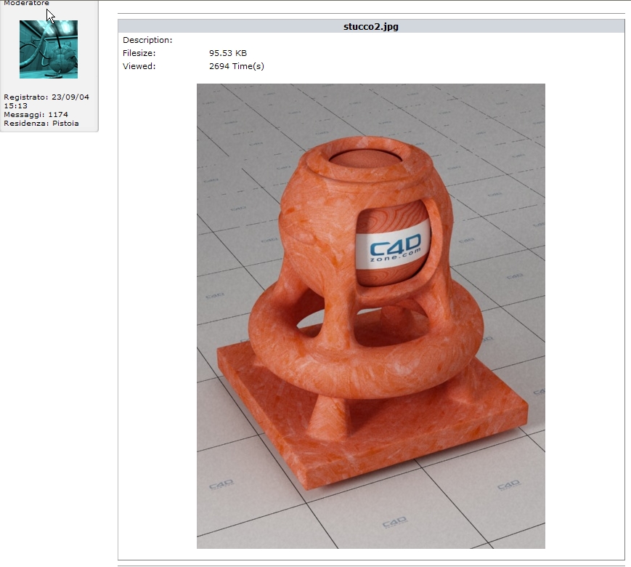The image size is (631, 567).
Task: Click the Moderatore rank text
Action: coord(27,3)
